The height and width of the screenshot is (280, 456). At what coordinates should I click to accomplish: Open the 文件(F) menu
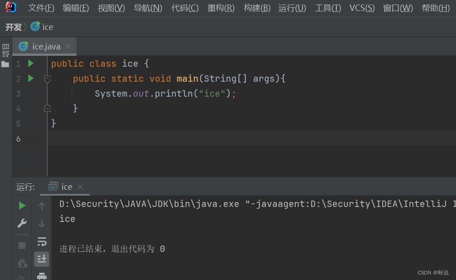(x=41, y=8)
